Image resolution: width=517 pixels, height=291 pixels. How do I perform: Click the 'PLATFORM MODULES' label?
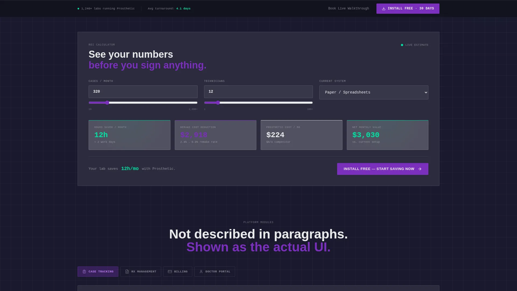tap(258, 222)
